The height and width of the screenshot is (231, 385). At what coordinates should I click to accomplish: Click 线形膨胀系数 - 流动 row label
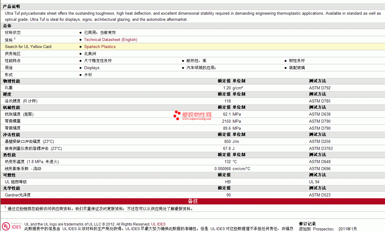click(23, 169)
